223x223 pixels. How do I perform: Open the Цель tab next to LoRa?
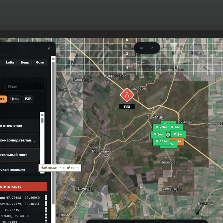click(25, 63)
